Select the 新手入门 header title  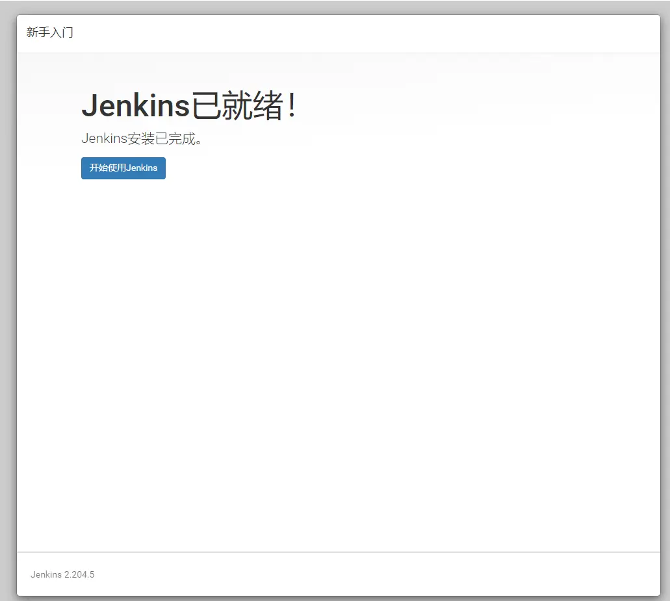point(49,32)
